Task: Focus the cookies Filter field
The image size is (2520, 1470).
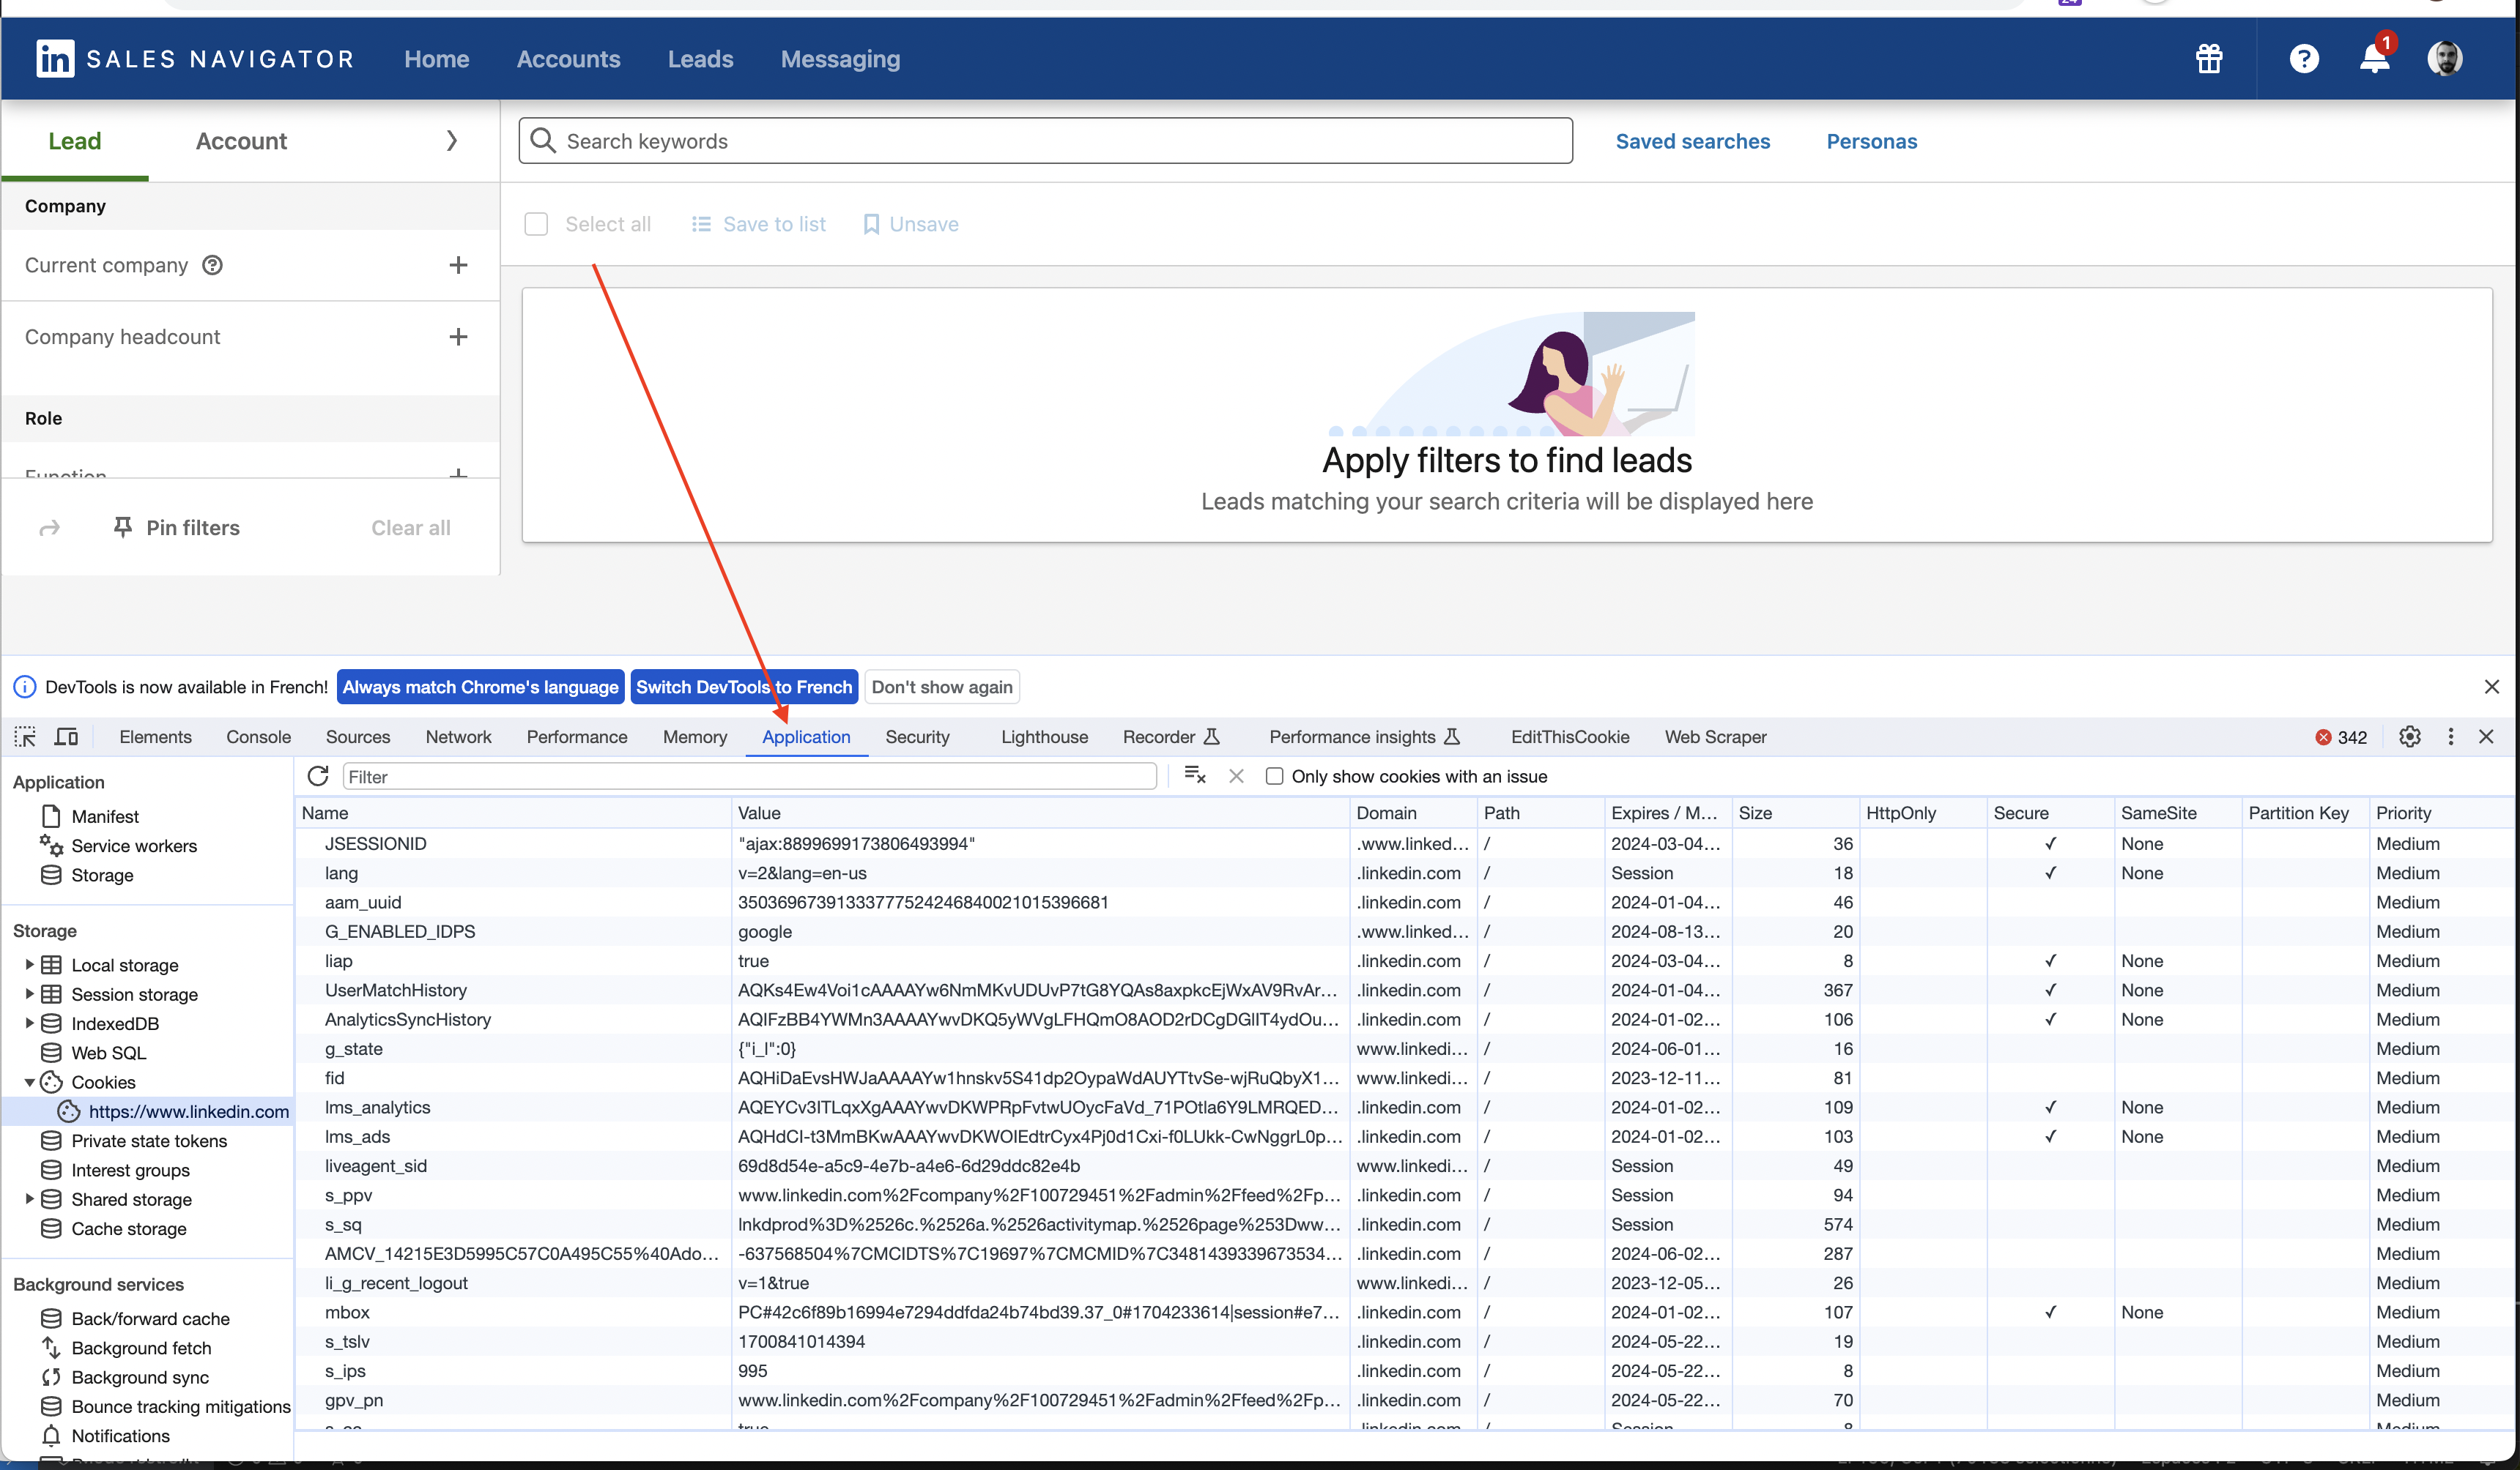Action: click(x=749, y=775)
